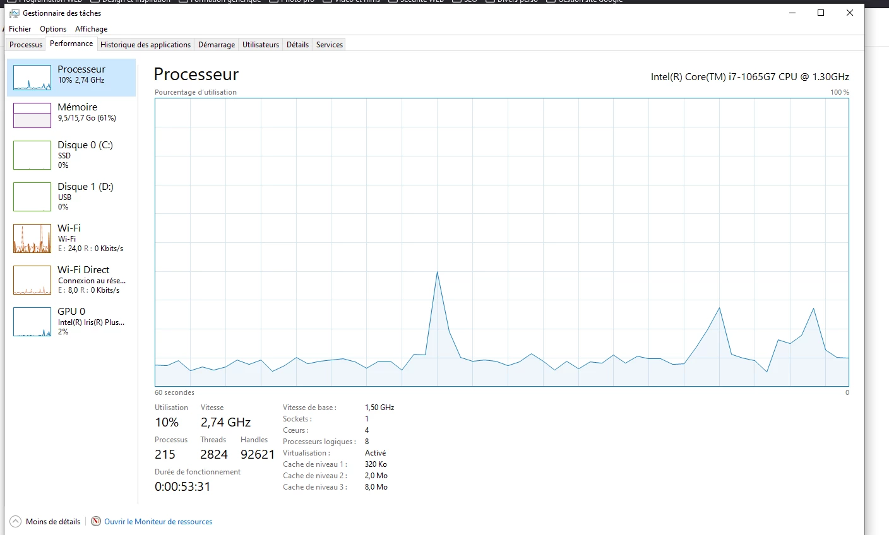Click the Pourcentage d'utilisation label
Image resolution: width=889 pixels, height=535 pixels.
196,92
